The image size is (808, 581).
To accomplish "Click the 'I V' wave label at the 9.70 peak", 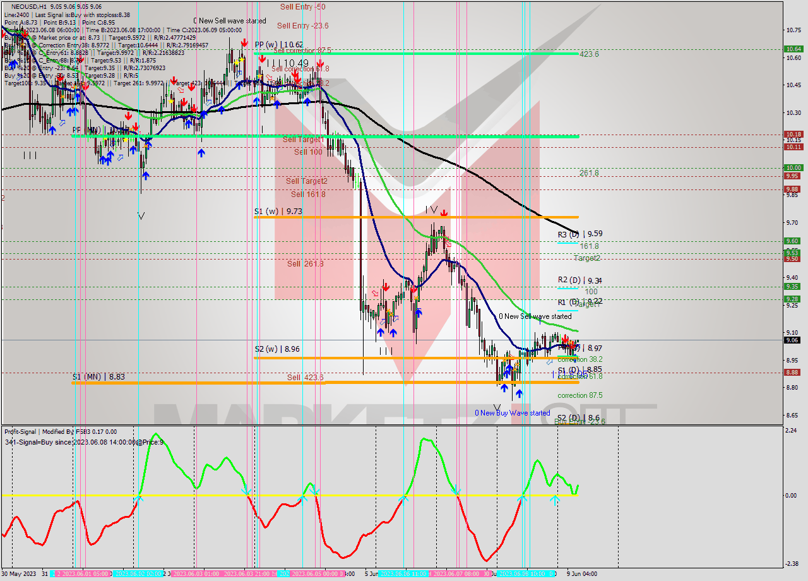I will pos(431,209).
